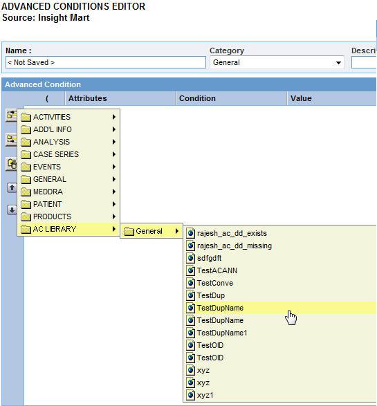Open the MEDDRA menu entry
This screenshot has height=406, width=377.
(x=68, y=192)
